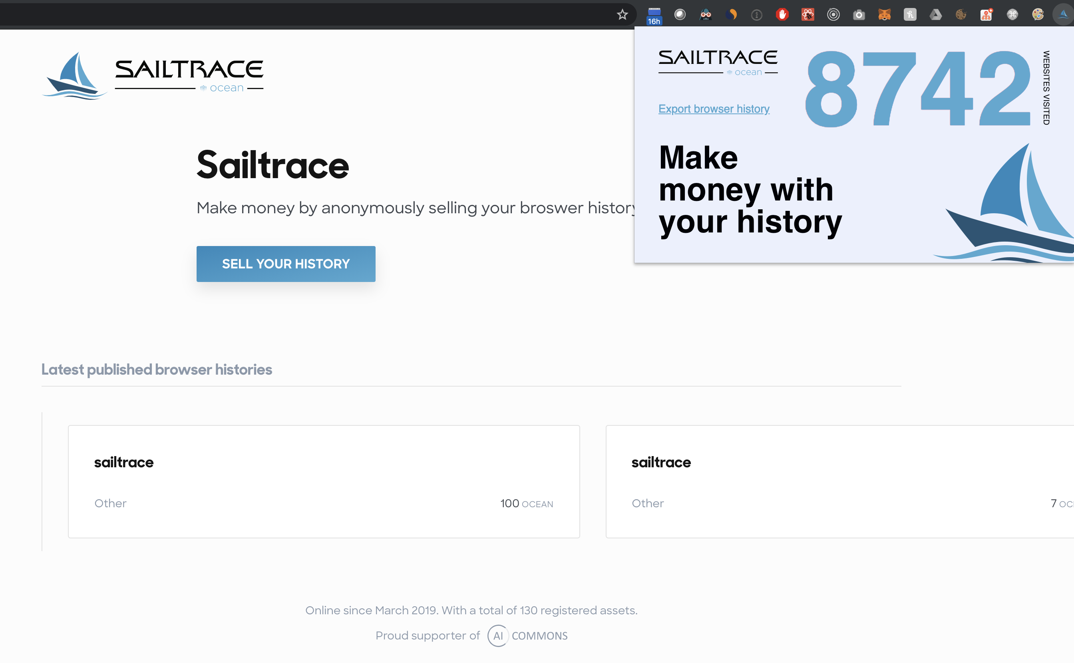Toggle the Sailtrace sailboat extension popup
Screen dimensions: 1074x663
coord(1063,15)
